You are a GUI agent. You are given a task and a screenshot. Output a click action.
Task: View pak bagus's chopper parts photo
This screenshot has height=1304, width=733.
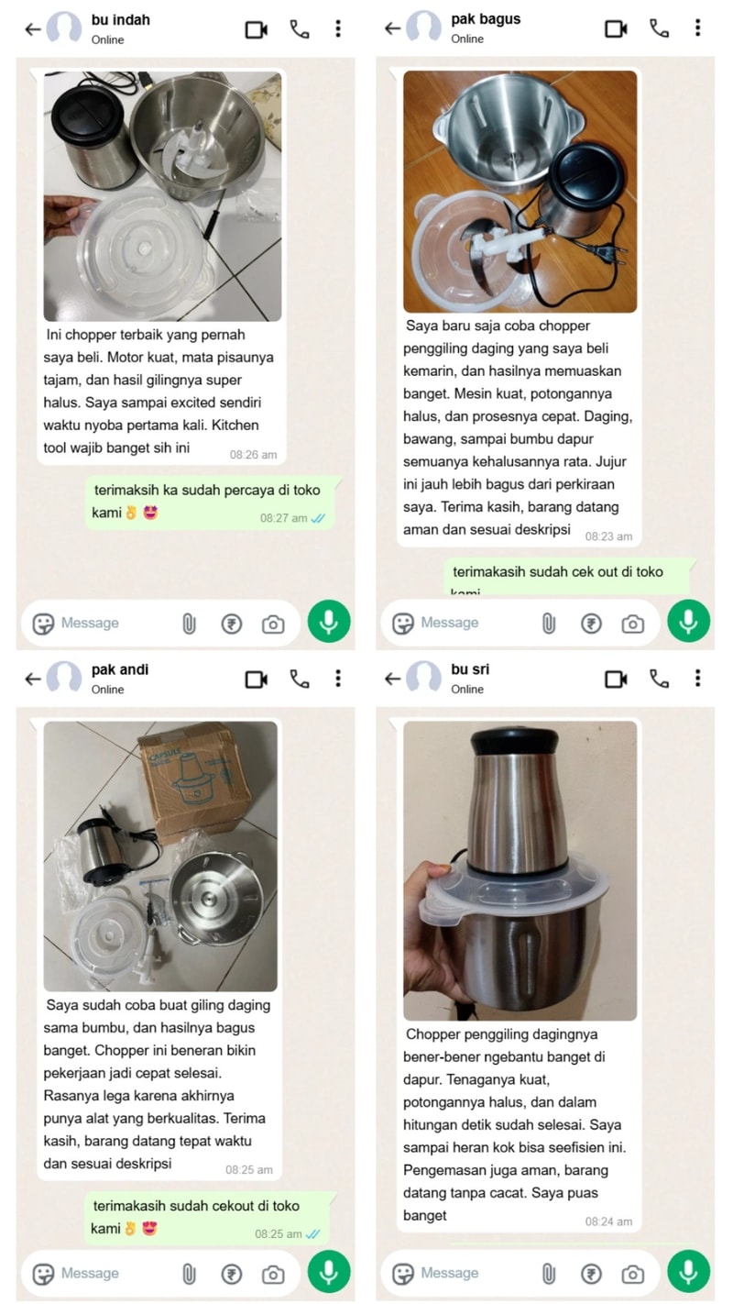coord(520,192)
